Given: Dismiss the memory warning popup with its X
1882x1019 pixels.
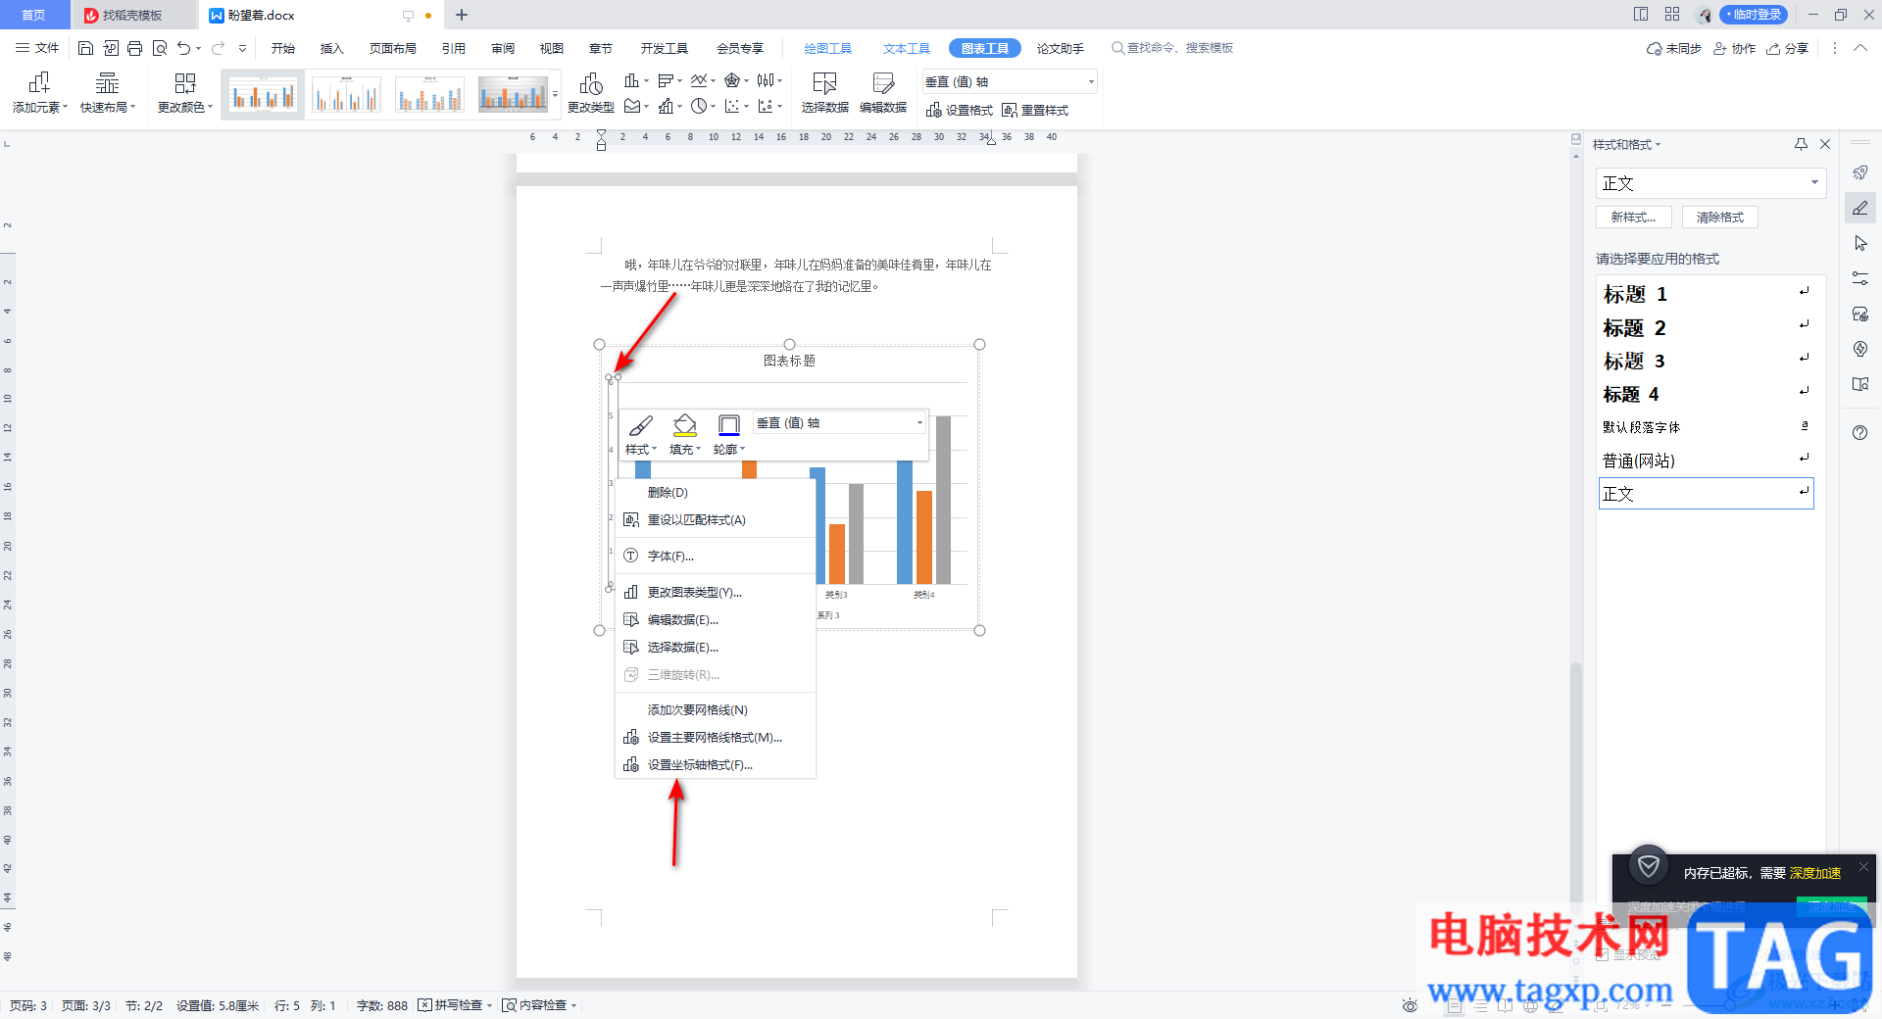Looking at the screenshot, I should [x=1863, y=866].
